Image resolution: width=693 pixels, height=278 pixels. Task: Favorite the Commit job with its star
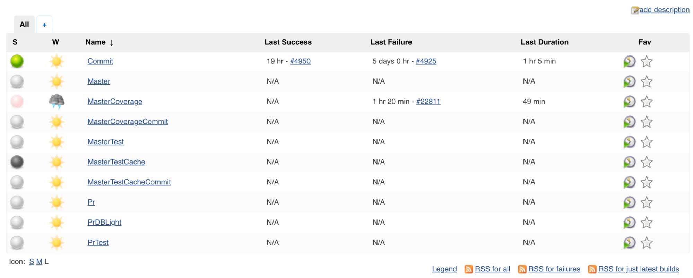(646, 61)
